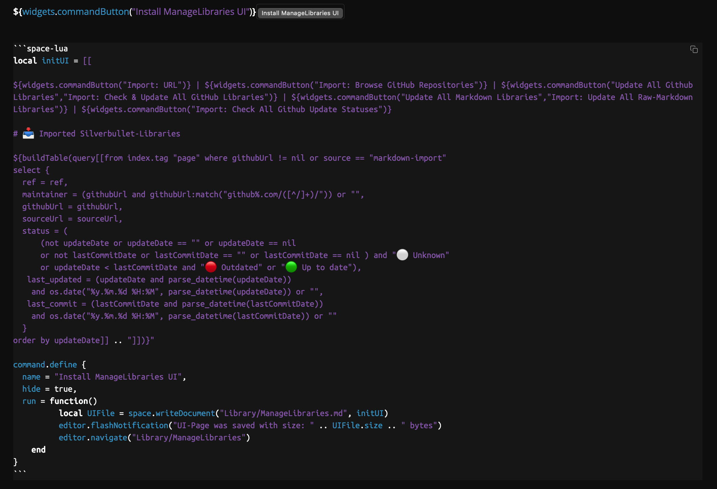The image size is (717, 489).
Task: Click the inbox tray emoji in the heading
Action: [28, 134]
